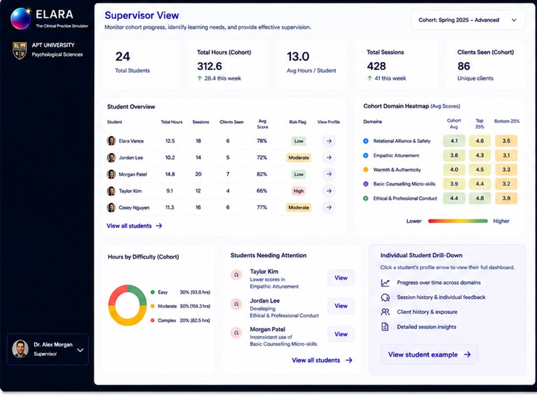Click the progress over time chart icon
The width and height of the screenshot is (537, 397).
[385, 283]
